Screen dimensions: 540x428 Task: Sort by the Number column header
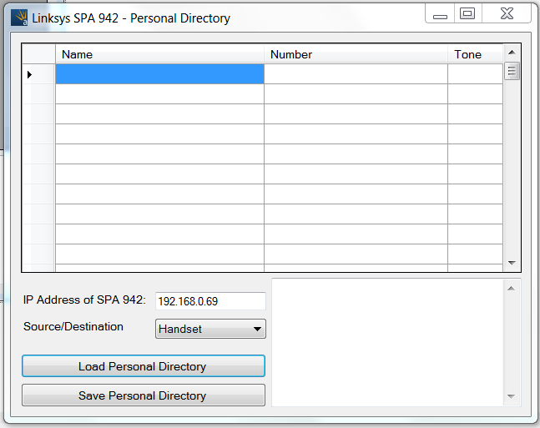[x=356, y=54]
